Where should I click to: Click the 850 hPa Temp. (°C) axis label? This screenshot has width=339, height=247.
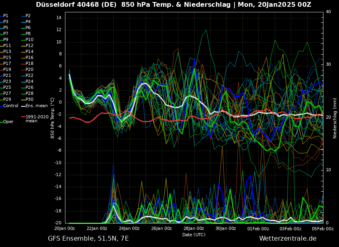coord(53,118)
